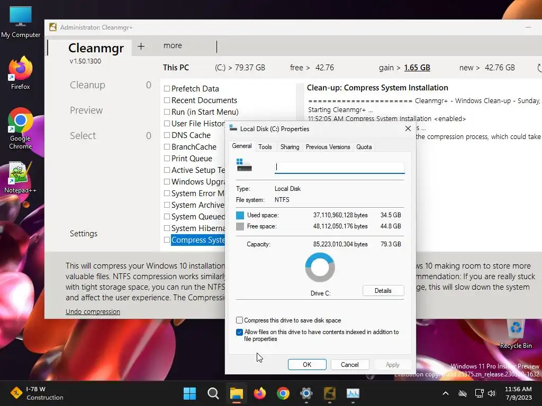Check the Prefetch Data checkbox
Image resolution: width=542 pixels, height=406 pixels.
point(167,89)
